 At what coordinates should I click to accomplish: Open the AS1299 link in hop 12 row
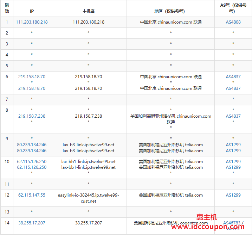coord(233,195)
